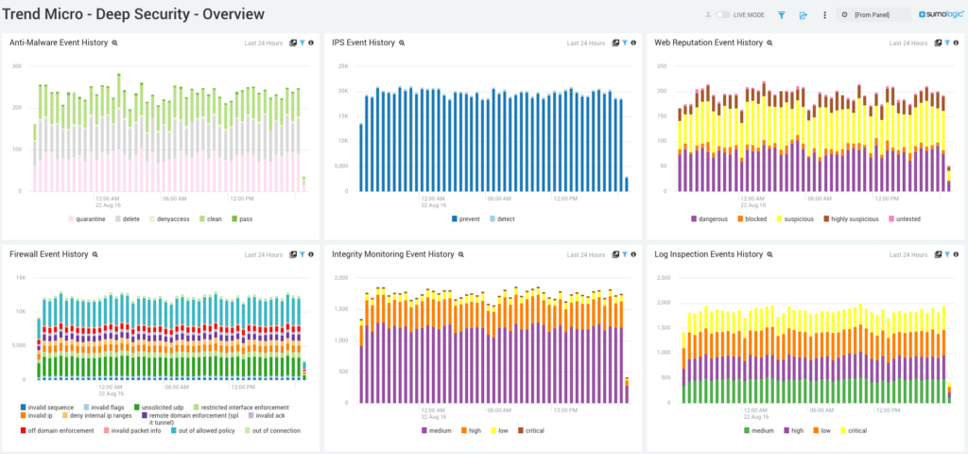Open panel details icon on Log Inspection panel
968x454 pixels.
(938, 254)
